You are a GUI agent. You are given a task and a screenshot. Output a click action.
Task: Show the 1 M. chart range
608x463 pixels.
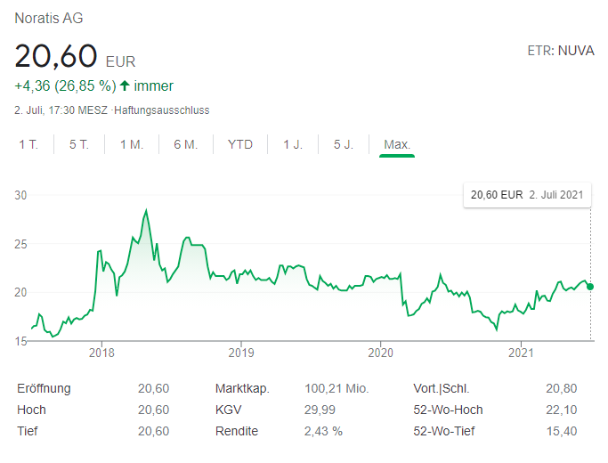(132, 144)
